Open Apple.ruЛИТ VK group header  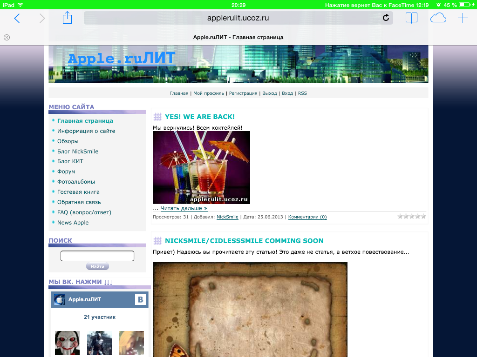pos(100,300)
